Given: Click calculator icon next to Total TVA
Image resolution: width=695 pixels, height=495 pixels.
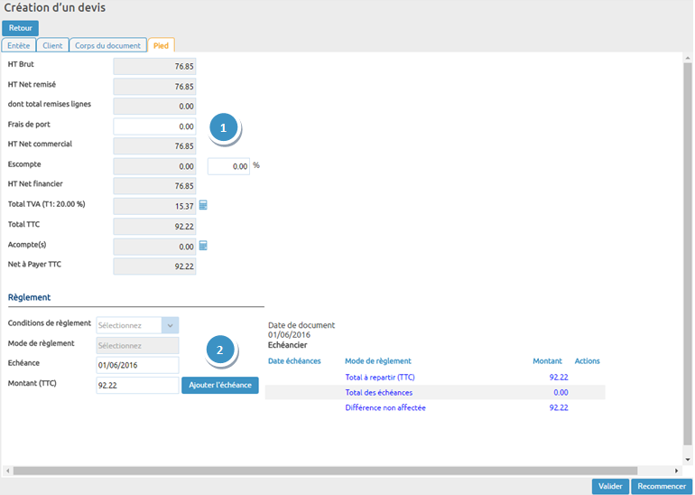Looking at the screenshot, I should (203, 206).
